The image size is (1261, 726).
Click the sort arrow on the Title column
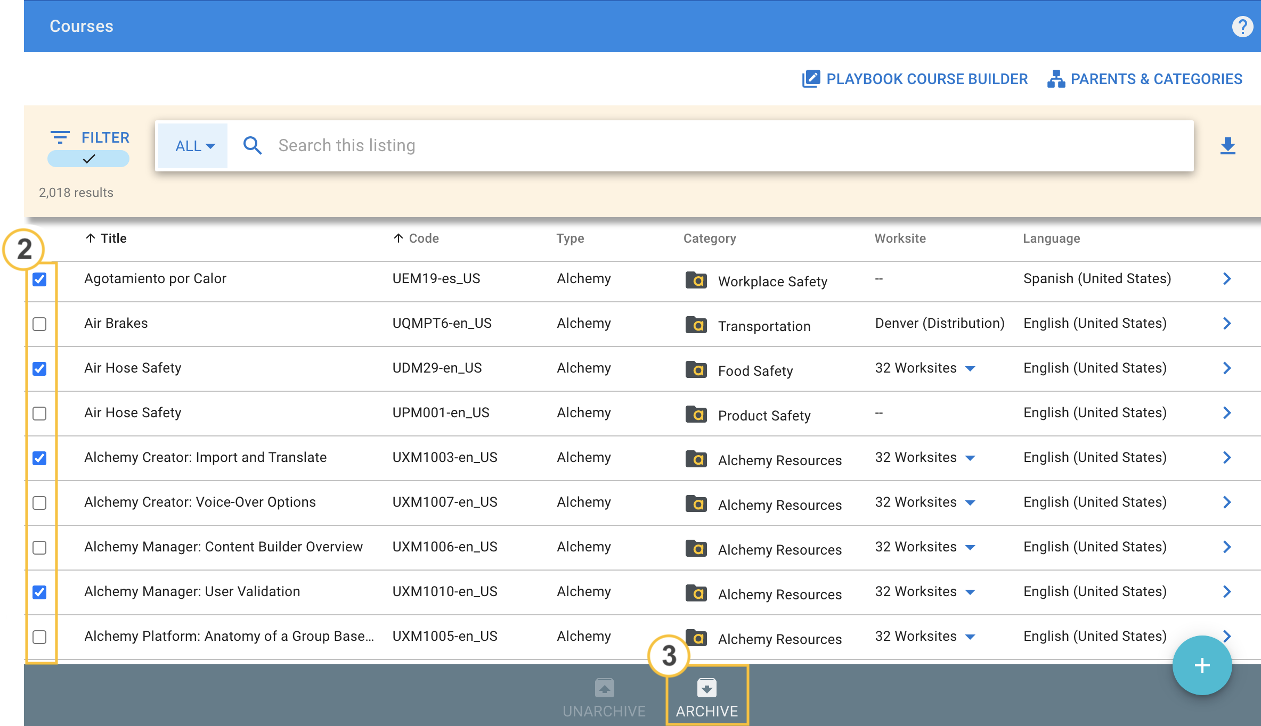tap(90, 238)
